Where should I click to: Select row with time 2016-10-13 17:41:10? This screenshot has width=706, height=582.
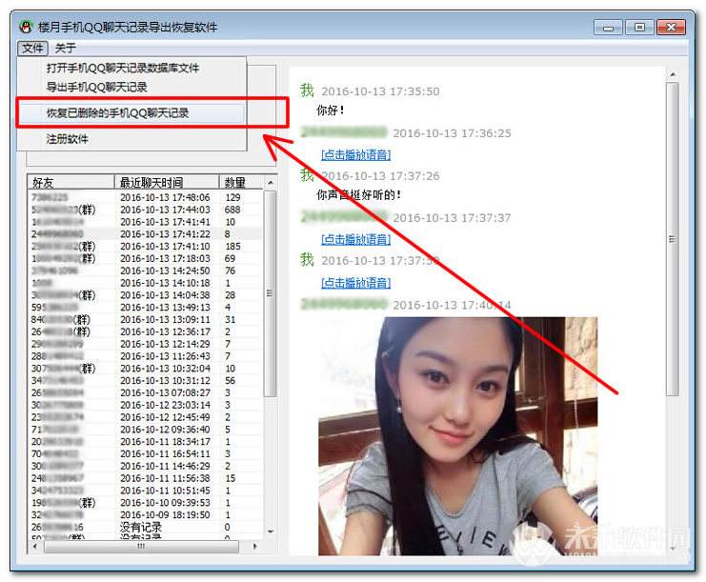click(145, 246)
